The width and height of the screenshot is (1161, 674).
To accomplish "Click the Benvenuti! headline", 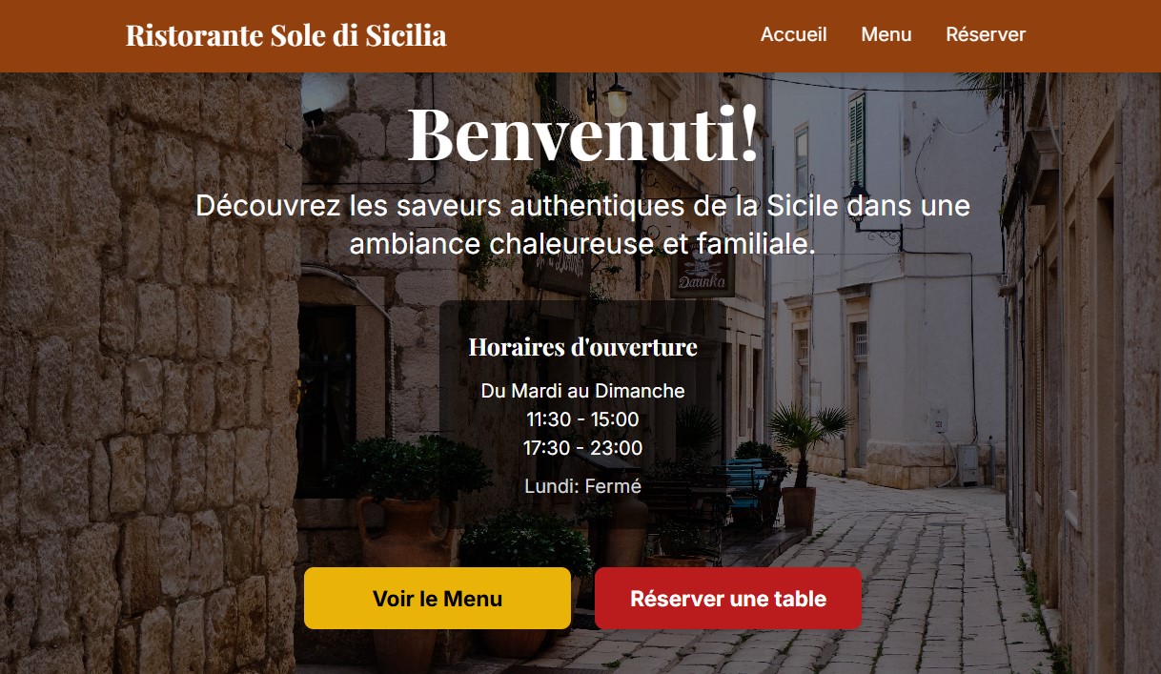I will point(581,133).
